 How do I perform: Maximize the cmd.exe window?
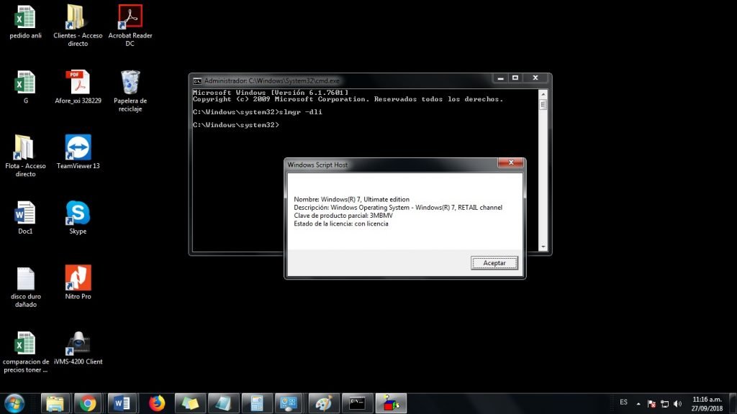(x=515, y=78)
